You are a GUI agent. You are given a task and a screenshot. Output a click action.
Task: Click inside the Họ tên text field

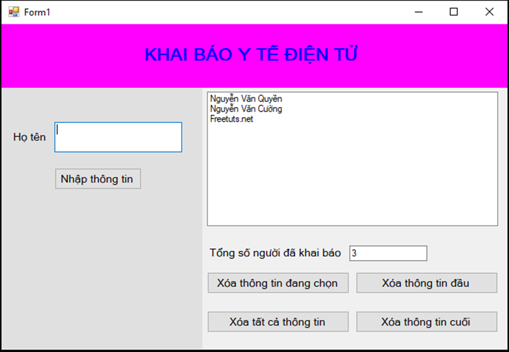117,137
